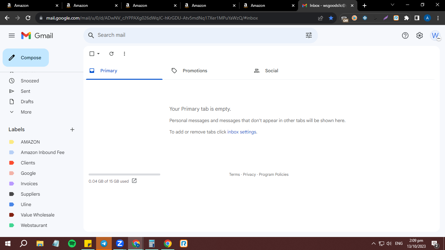445x250 pixels.
Task: Tick the select-all messages checkbox
Action: pyautogui.click(x=92, y=54)
